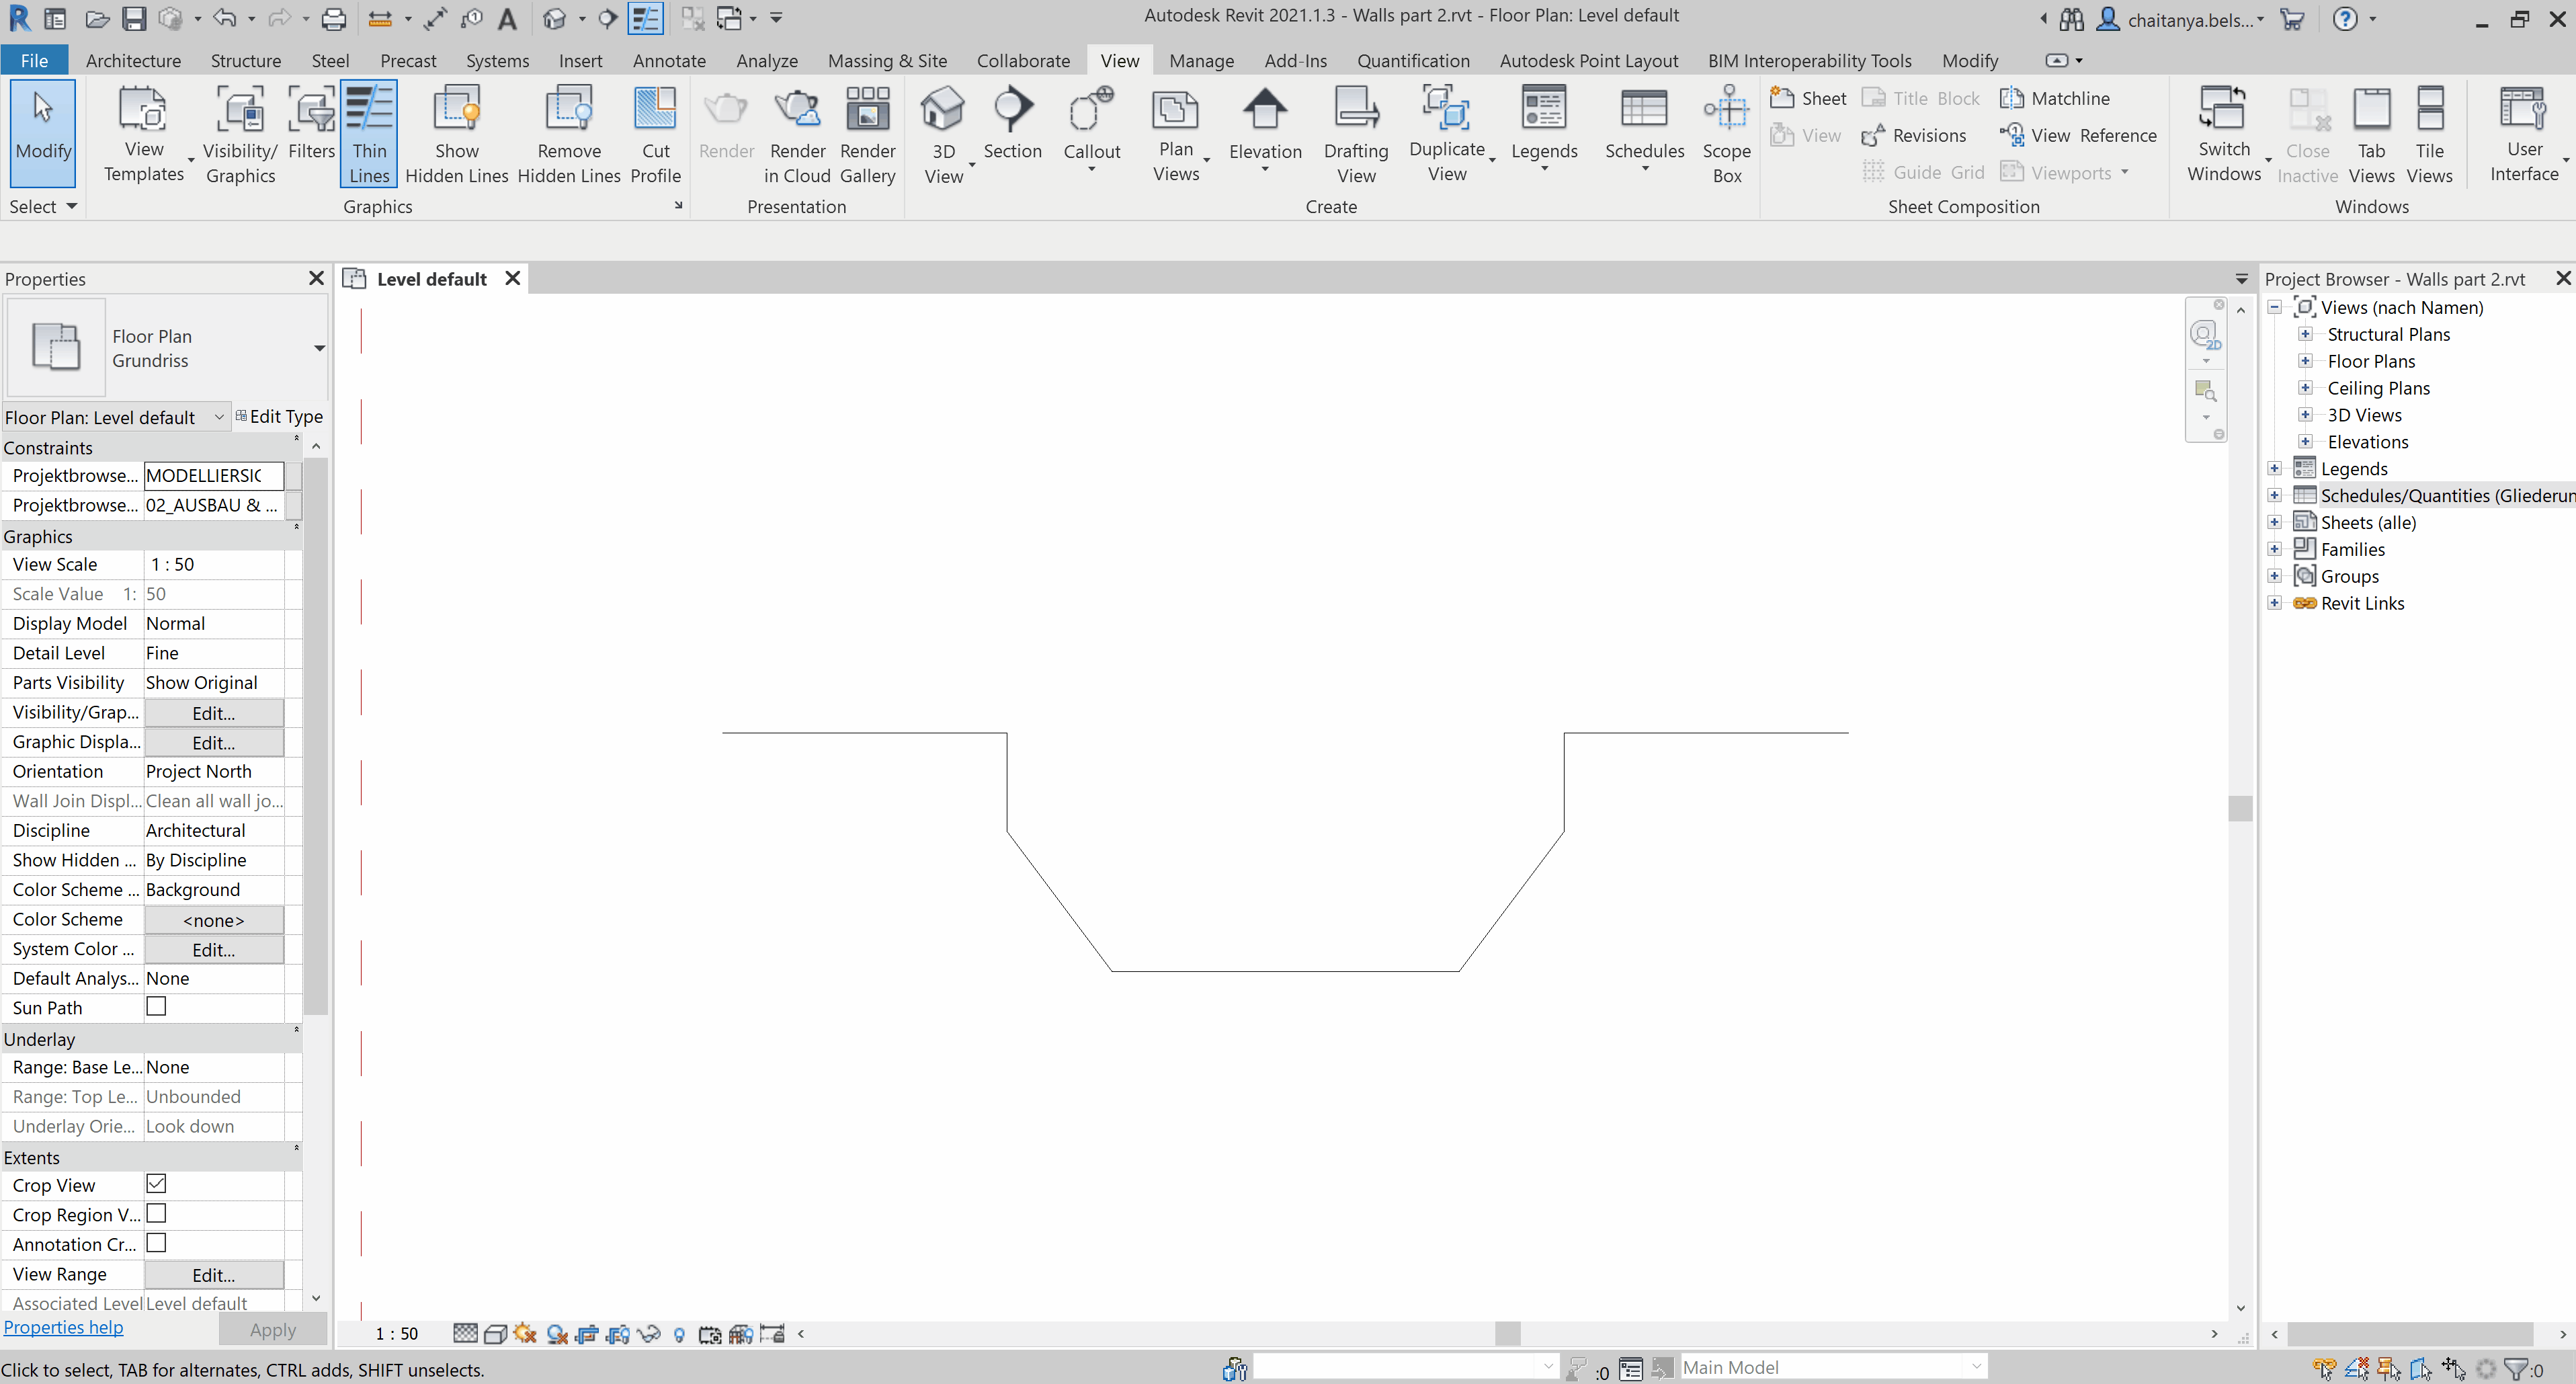This screenshot has width=2576, height=1384.
Task: Switch to the Annotate ribbon tab
Action: [669, 60]
